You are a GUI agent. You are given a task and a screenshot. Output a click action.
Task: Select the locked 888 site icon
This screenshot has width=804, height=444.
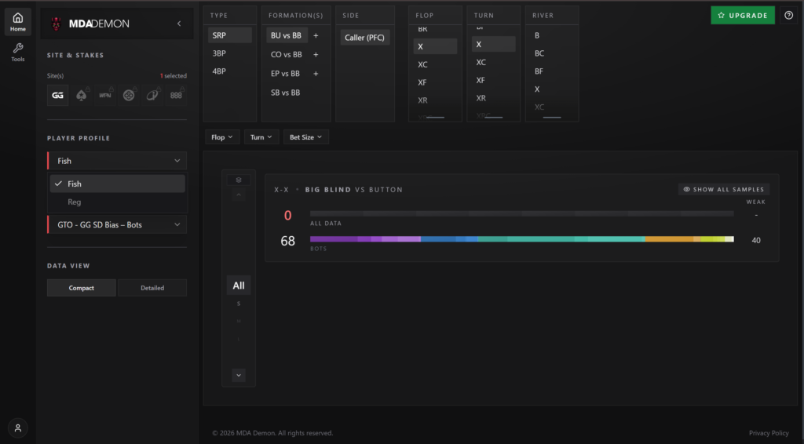(176, 95)
